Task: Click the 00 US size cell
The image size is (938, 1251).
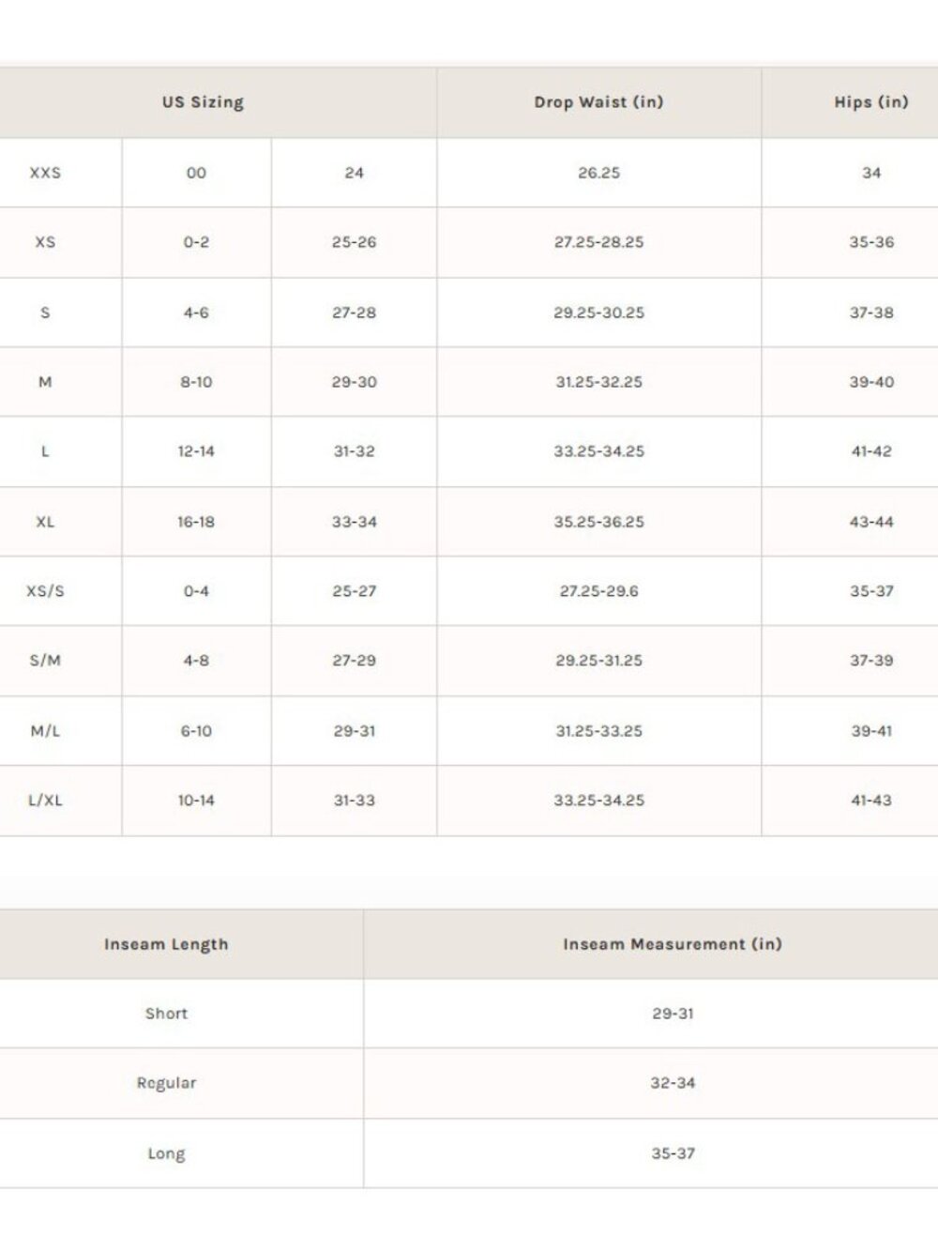Action: pos(196,173)
